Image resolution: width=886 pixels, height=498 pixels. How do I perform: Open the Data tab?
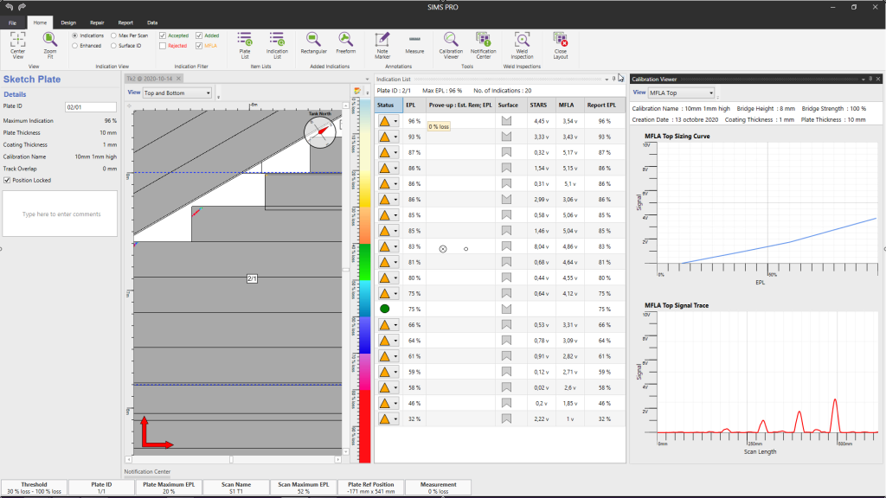pos(153,23)
